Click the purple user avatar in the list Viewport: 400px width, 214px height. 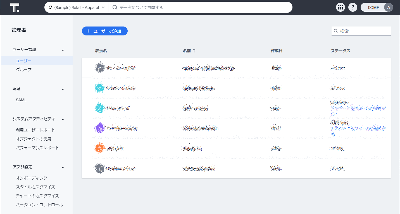[99, 128]
